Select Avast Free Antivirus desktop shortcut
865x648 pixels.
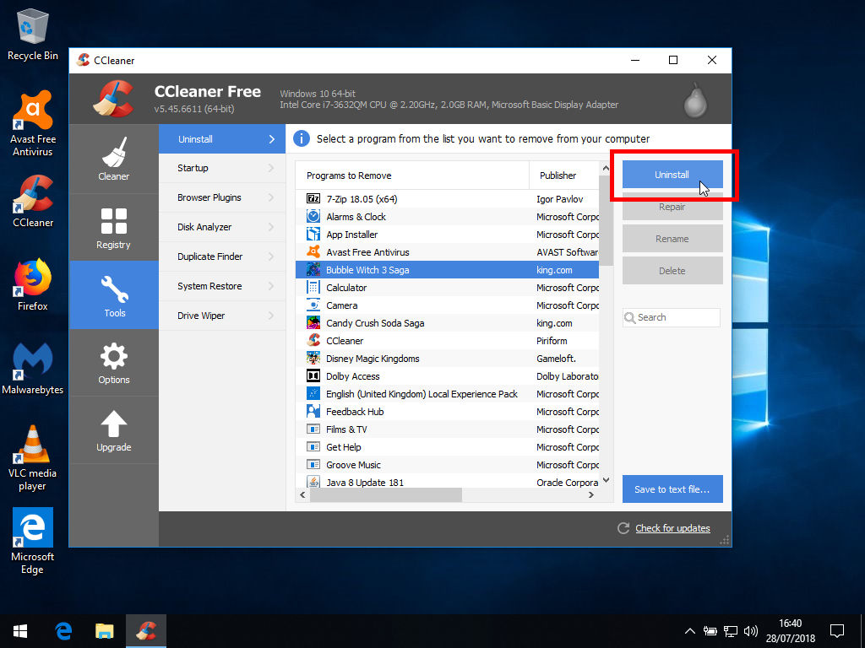(33, 124)
